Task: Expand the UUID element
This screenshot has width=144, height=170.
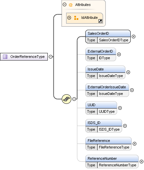Action: [x=120, y=108]
